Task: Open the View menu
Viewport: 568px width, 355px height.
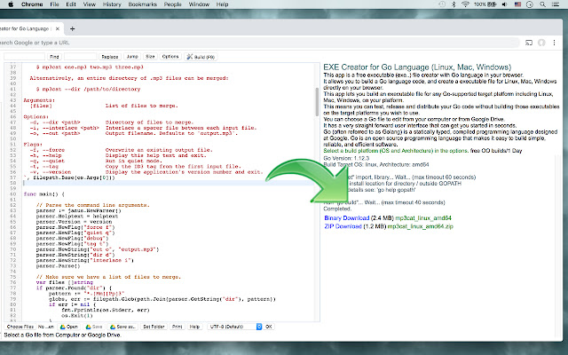Action: pos(90,4)
